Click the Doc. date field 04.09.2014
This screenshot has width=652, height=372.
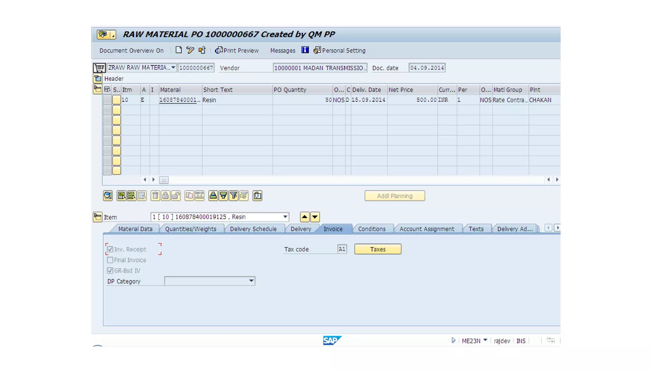[427, 68]
